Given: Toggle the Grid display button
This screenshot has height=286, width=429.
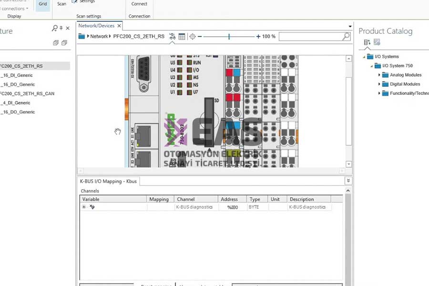Looking at the screenshot, I should point(43,5).
